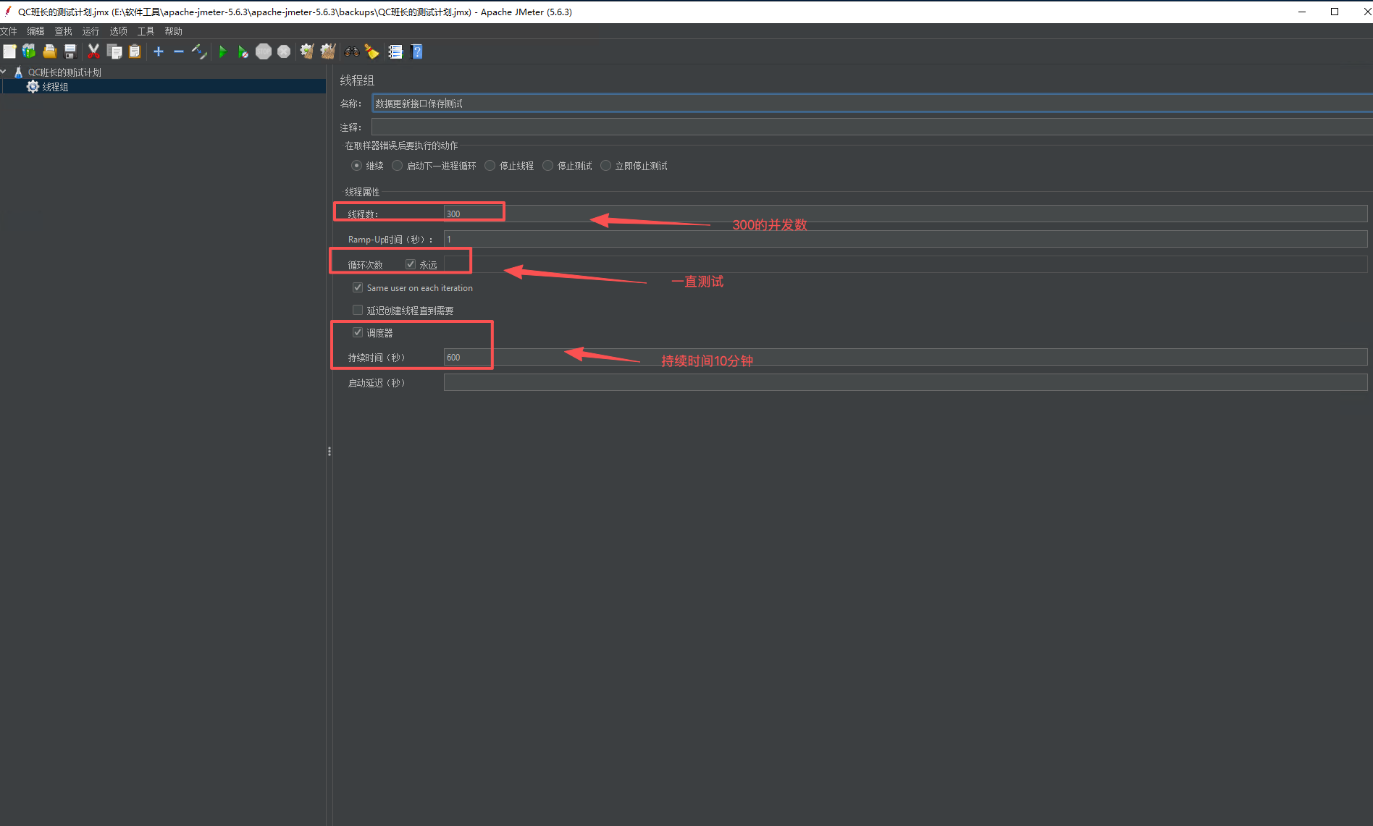Viewport: 1373px width, 826px height.
Task: Minimize the JMeter window
Action: (x=1302, y=12)
